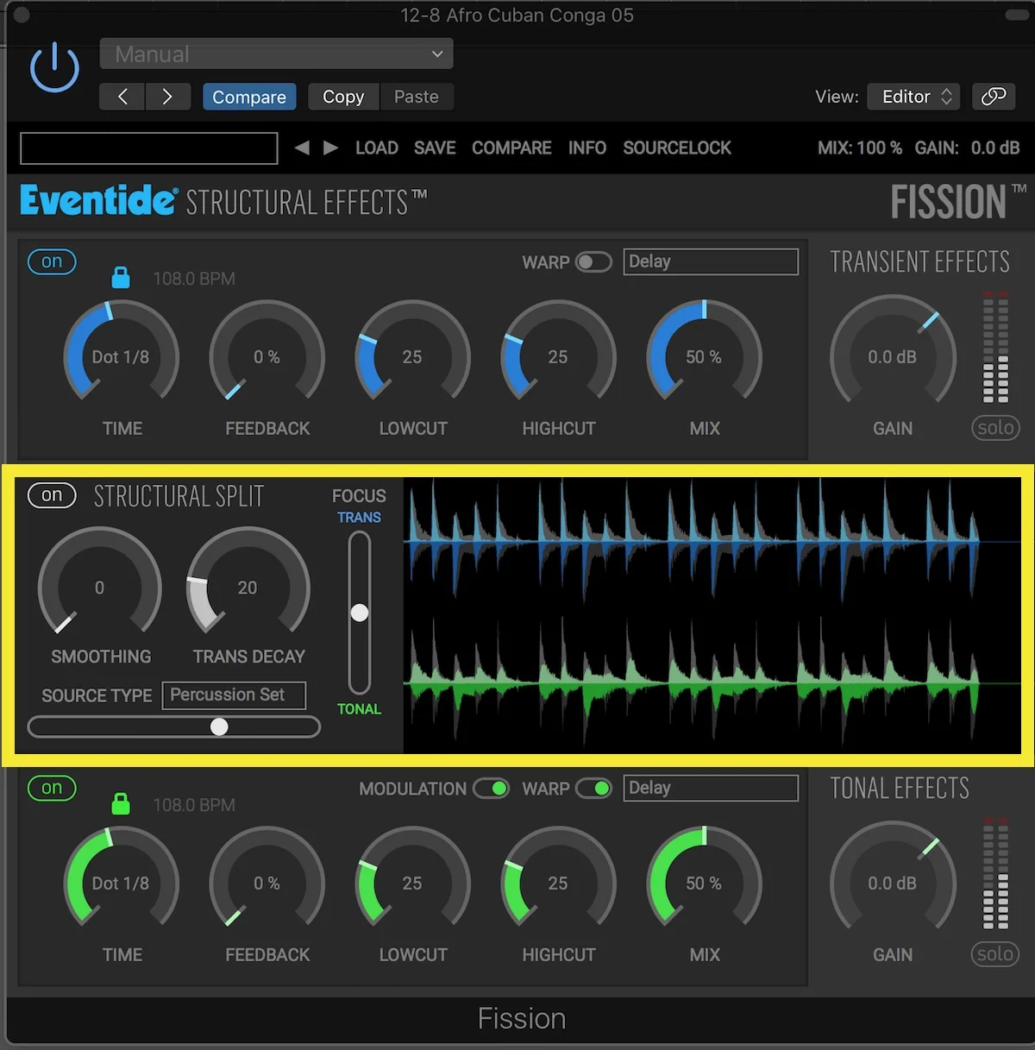Toggle the tonal WARP switch

coord(593,788)
